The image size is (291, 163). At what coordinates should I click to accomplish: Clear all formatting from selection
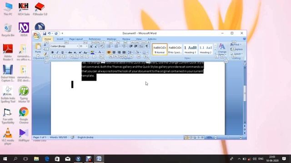pyautogui.click(x=101, y=46)
